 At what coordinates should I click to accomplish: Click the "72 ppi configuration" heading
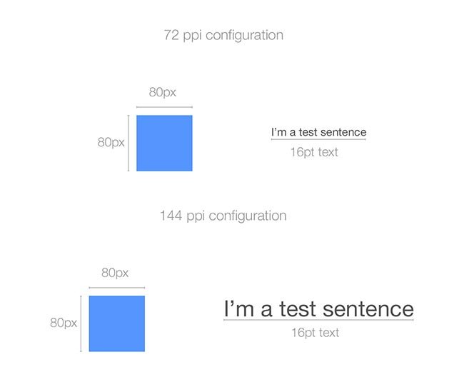coord(223,36)
